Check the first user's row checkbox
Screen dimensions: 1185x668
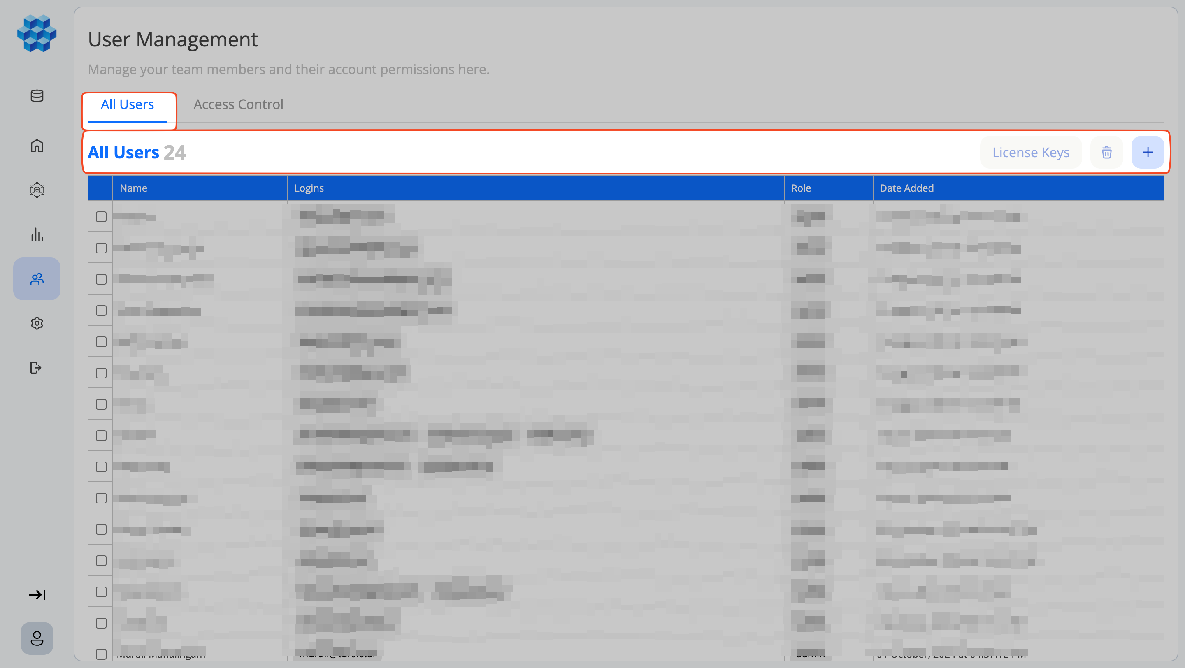click(101, 216)
